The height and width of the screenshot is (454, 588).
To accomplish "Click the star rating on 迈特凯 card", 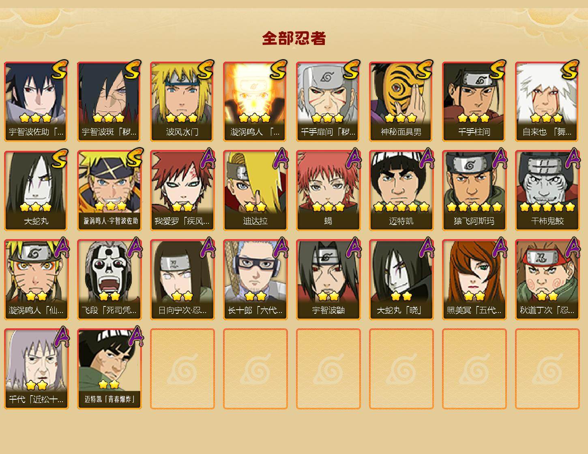I will coord(401,207).
